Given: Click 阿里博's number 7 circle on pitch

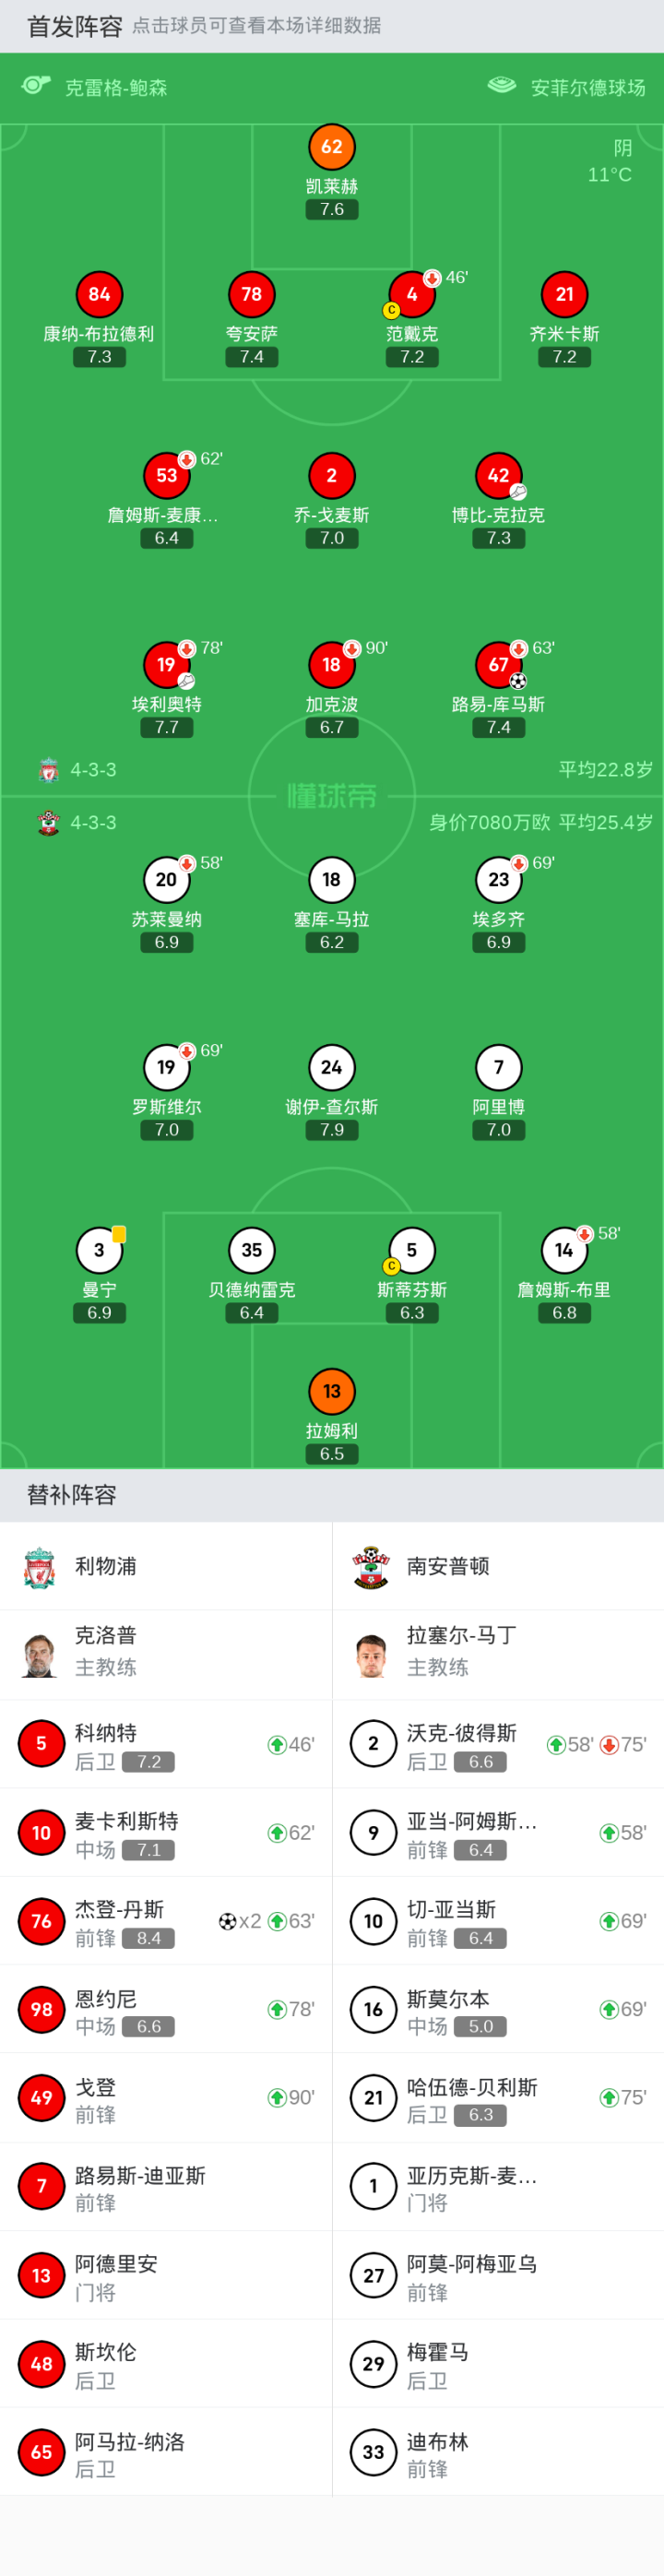Looking at the screenshot, I should [498, 1067].
